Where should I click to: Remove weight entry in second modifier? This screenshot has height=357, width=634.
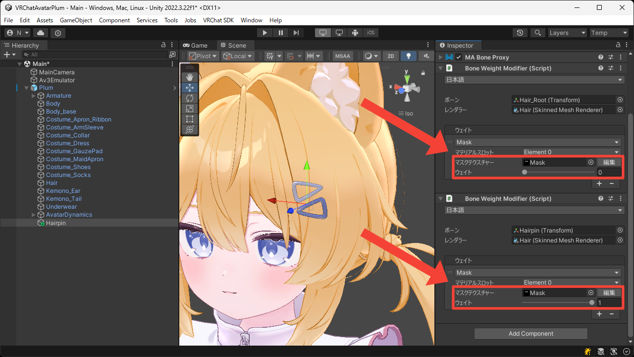click(x=611, y=314)
